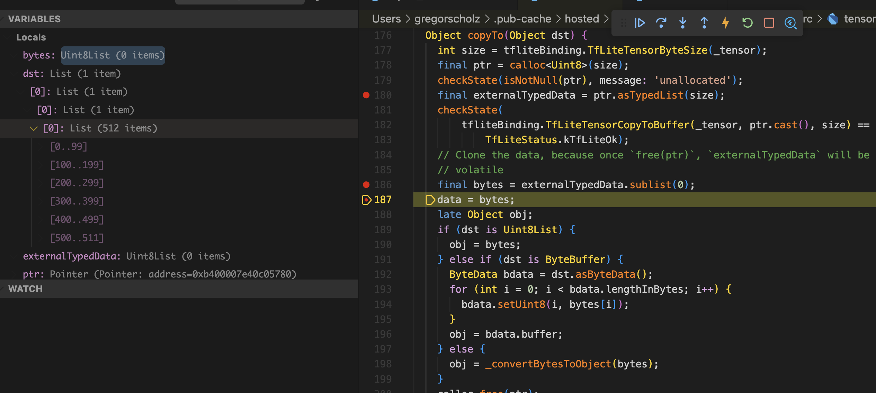876x393 pixels.
Task: Toggle the breakpoint on line 180
Action: 366,95
